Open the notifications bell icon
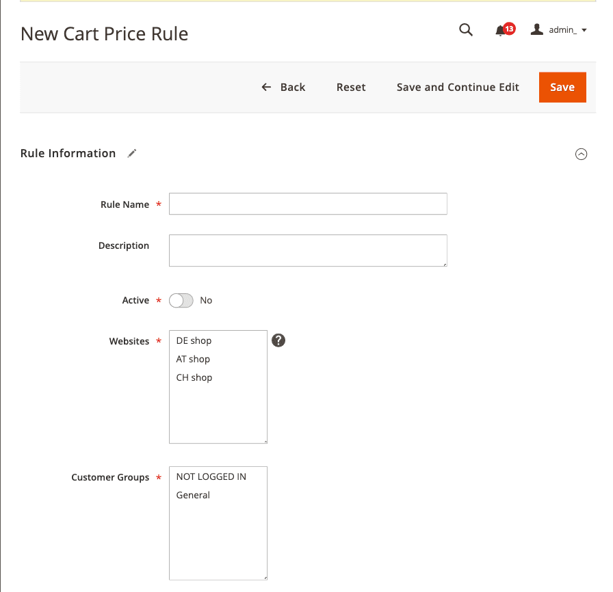The width and height of the screenshot is (613, 592). (501, 31)
